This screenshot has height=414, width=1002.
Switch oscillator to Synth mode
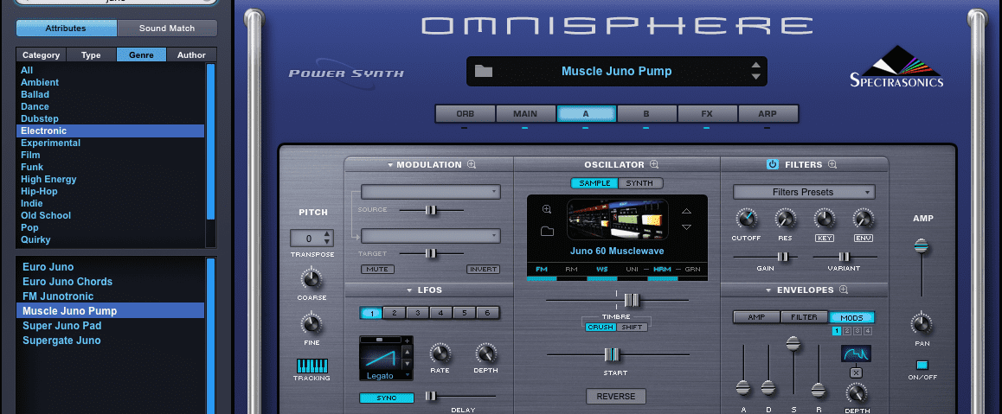[639, 183]
